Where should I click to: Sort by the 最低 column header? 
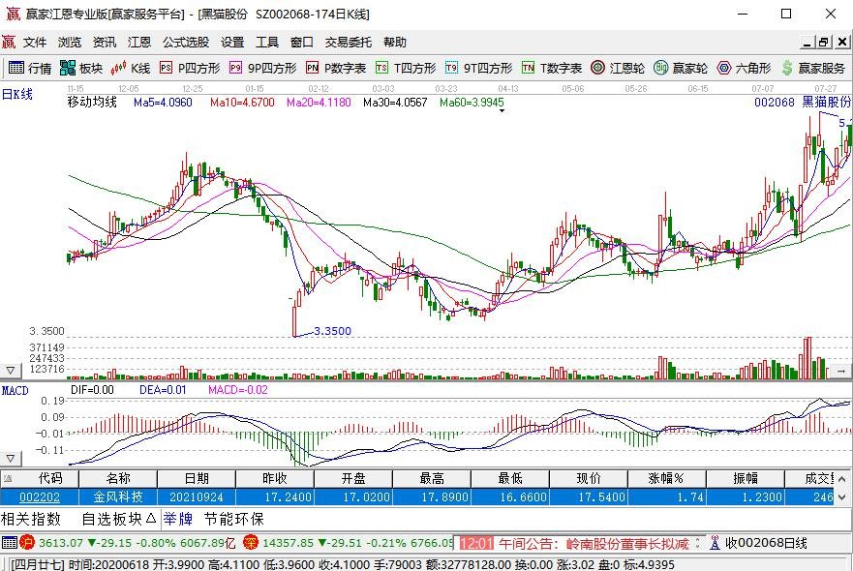tap(509, 478)
